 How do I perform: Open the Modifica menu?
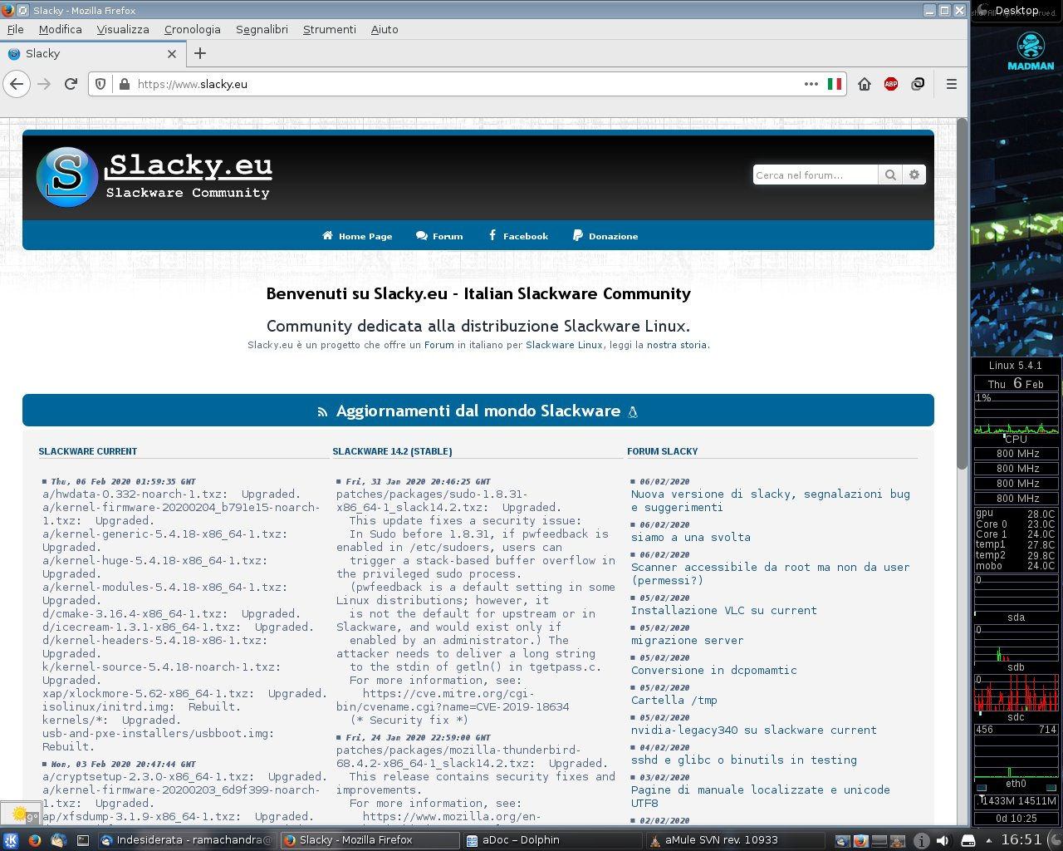60,29
